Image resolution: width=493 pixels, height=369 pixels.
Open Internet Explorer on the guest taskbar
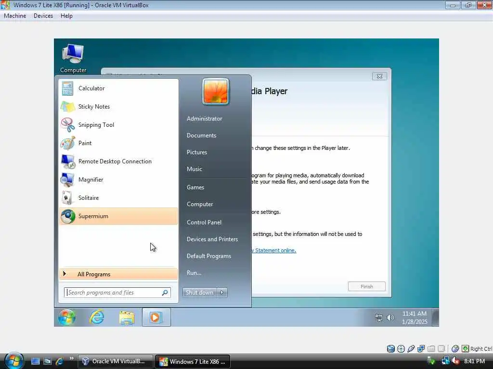96,317
